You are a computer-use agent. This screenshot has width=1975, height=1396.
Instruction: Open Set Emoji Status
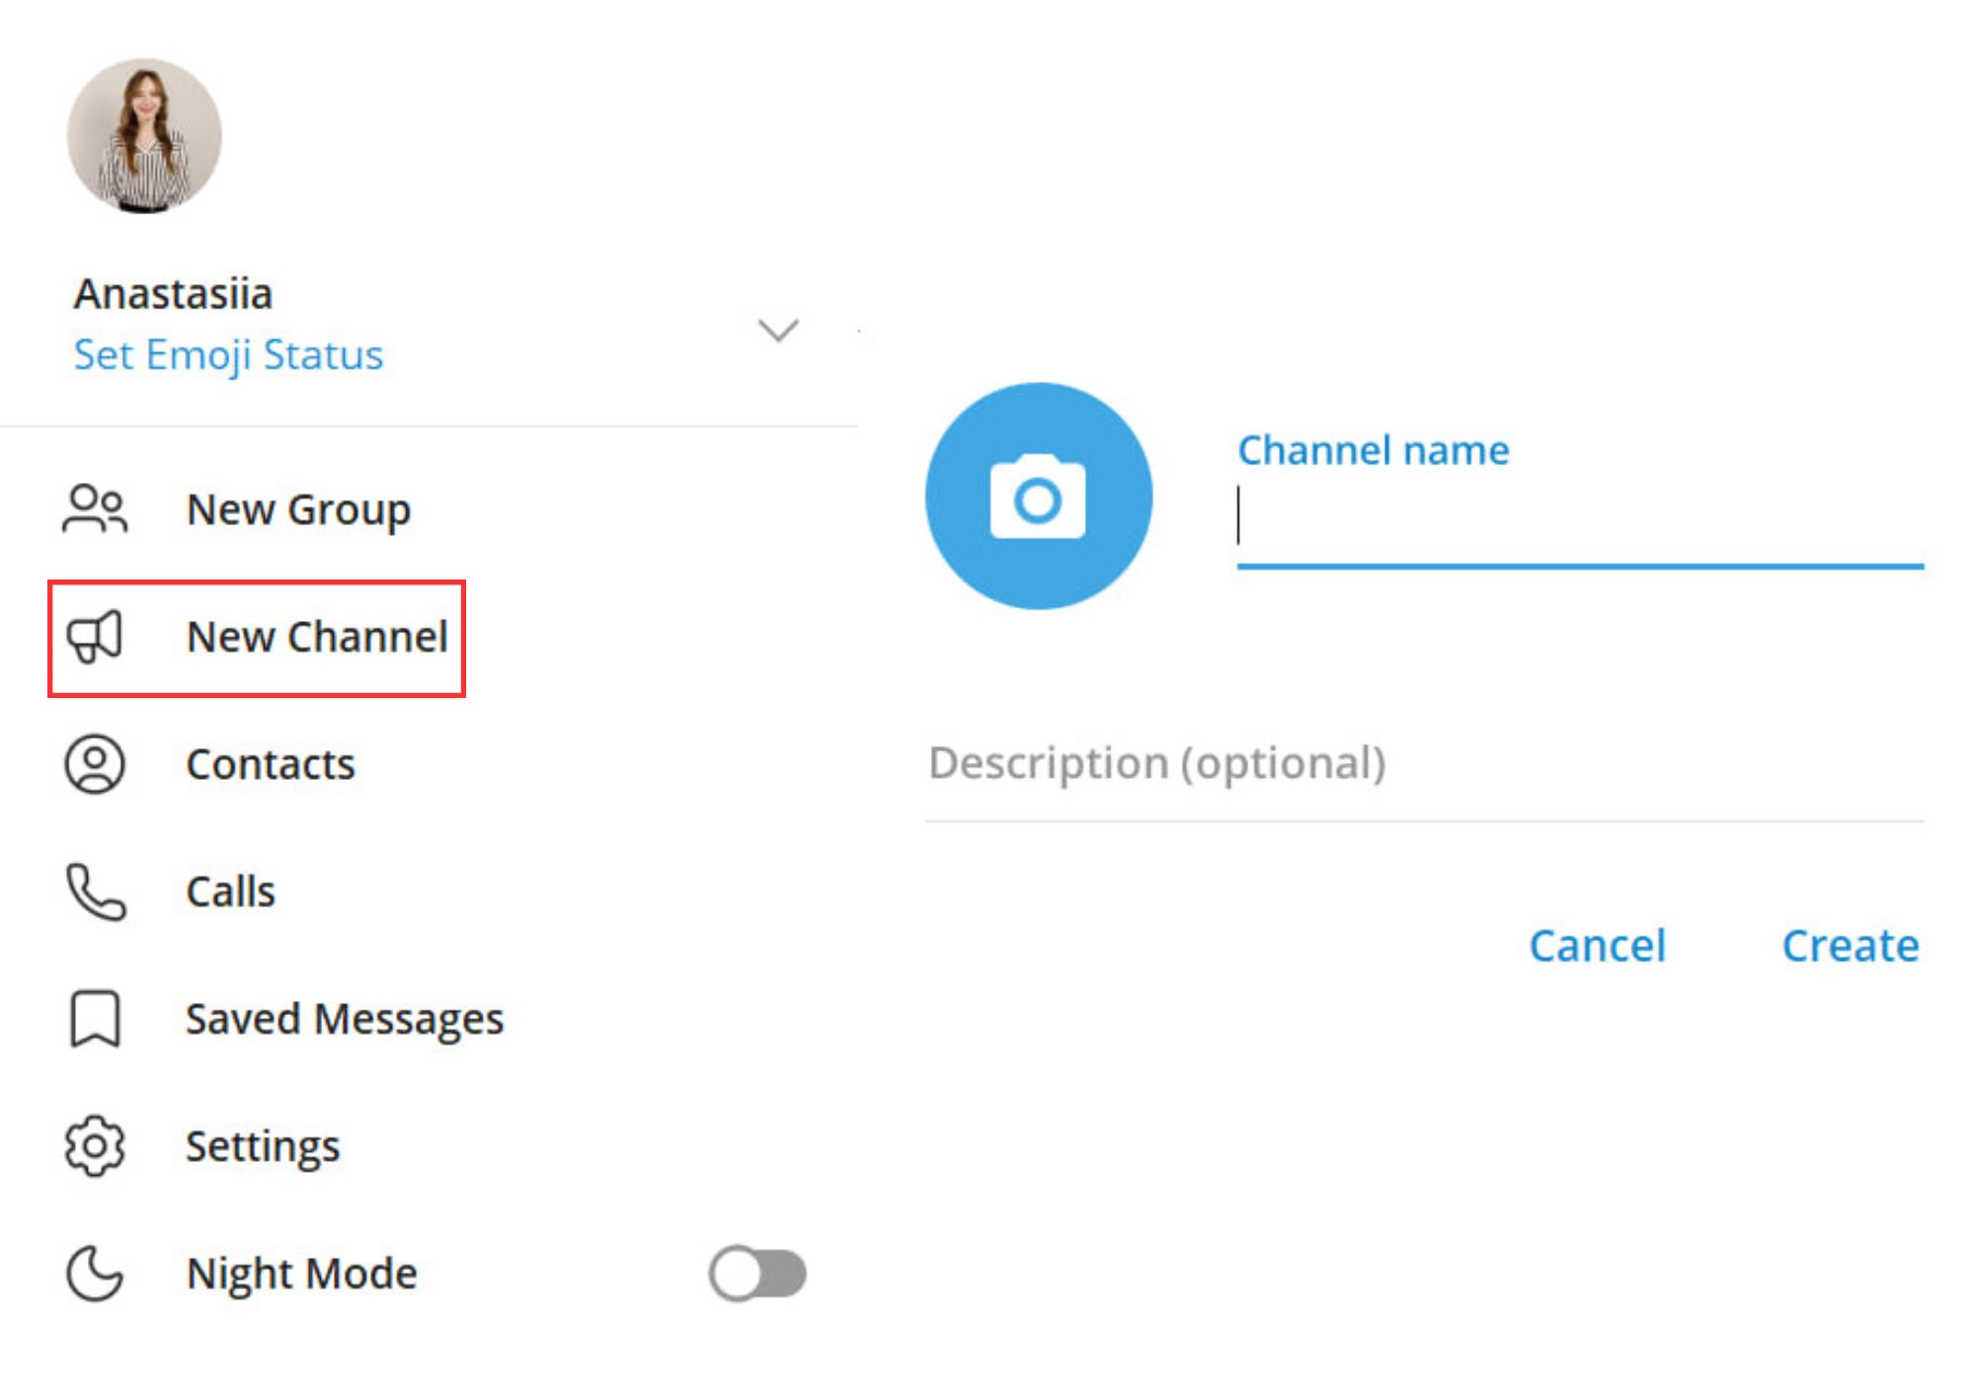[228, 354]
